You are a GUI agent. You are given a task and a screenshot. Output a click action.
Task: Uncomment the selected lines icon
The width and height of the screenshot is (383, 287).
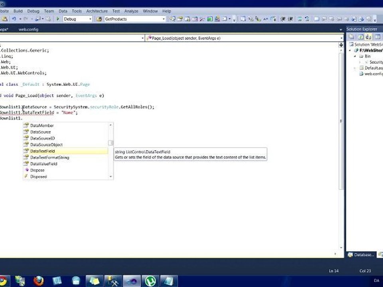click(x=307, y=19)
